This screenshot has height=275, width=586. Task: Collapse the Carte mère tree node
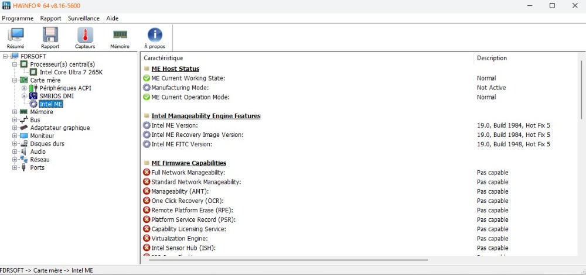(x=15, y=80)
